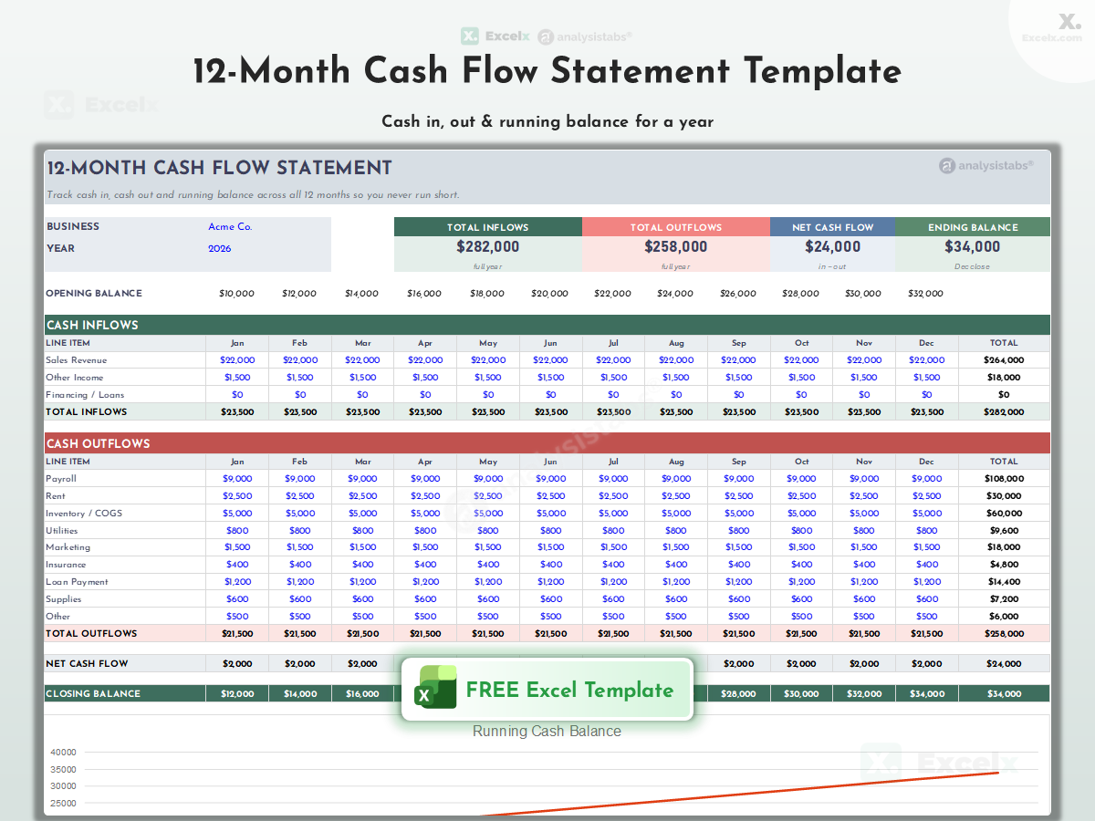This screenshot has height=821, width=1095.
Task: Select the Acme Co. business name cell
Action: [x=230, y=227]
